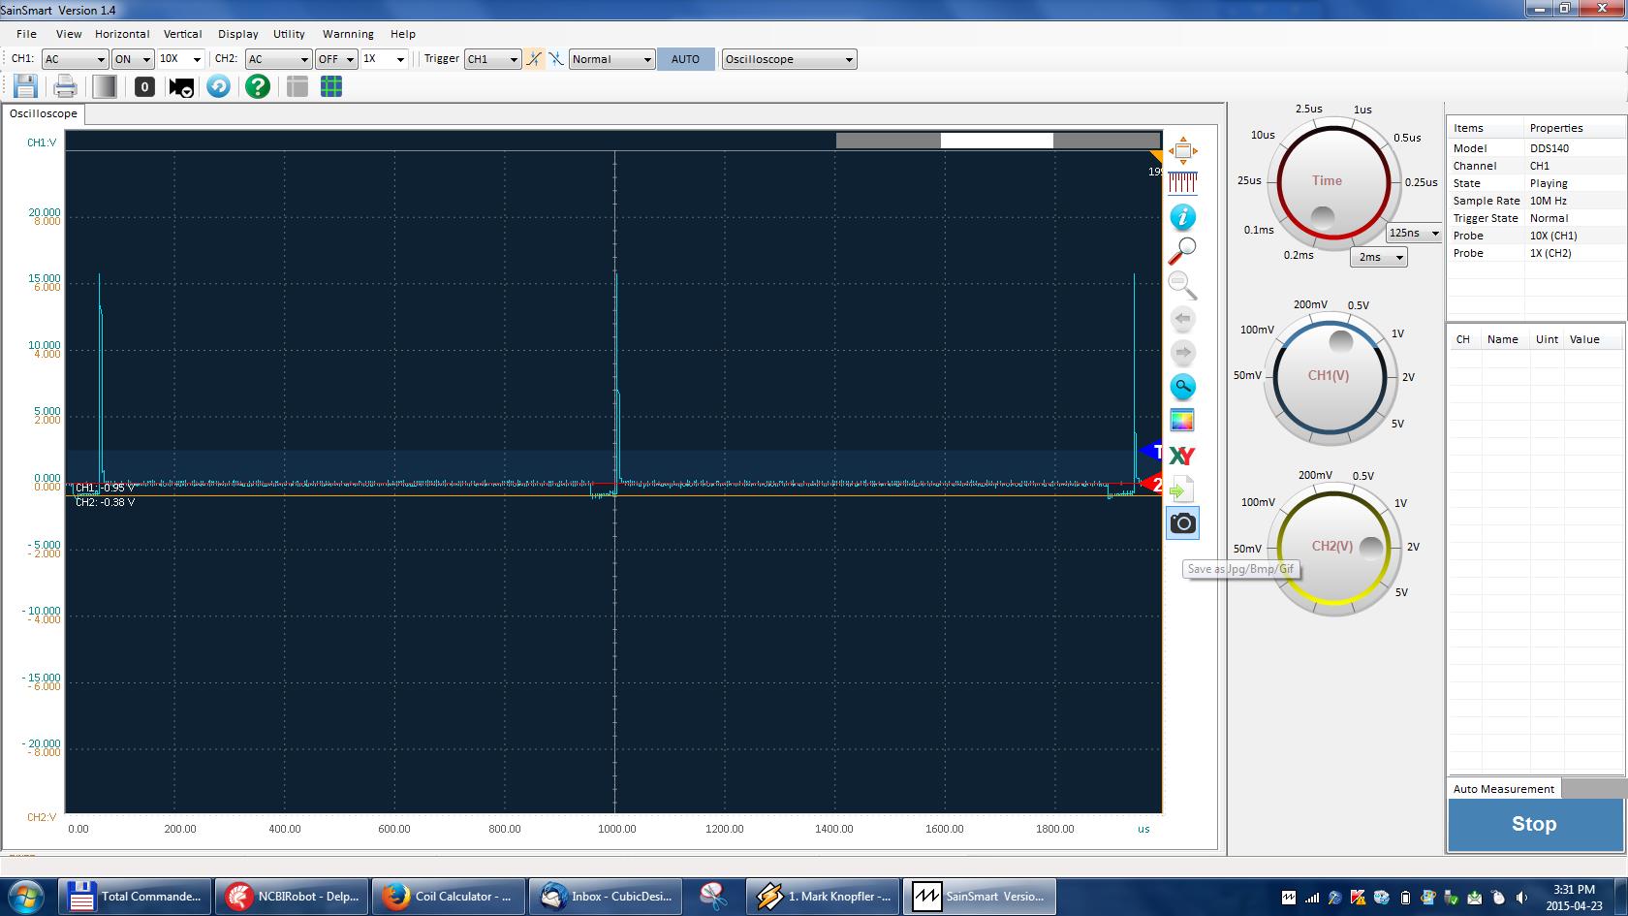Open the CH1 coupling AC dropdown
The image size is (1628, 916).
75,59
